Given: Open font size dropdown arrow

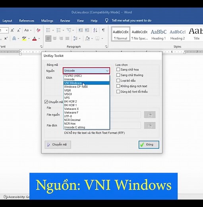Looking at the screenshot, I should coord(7,30).
